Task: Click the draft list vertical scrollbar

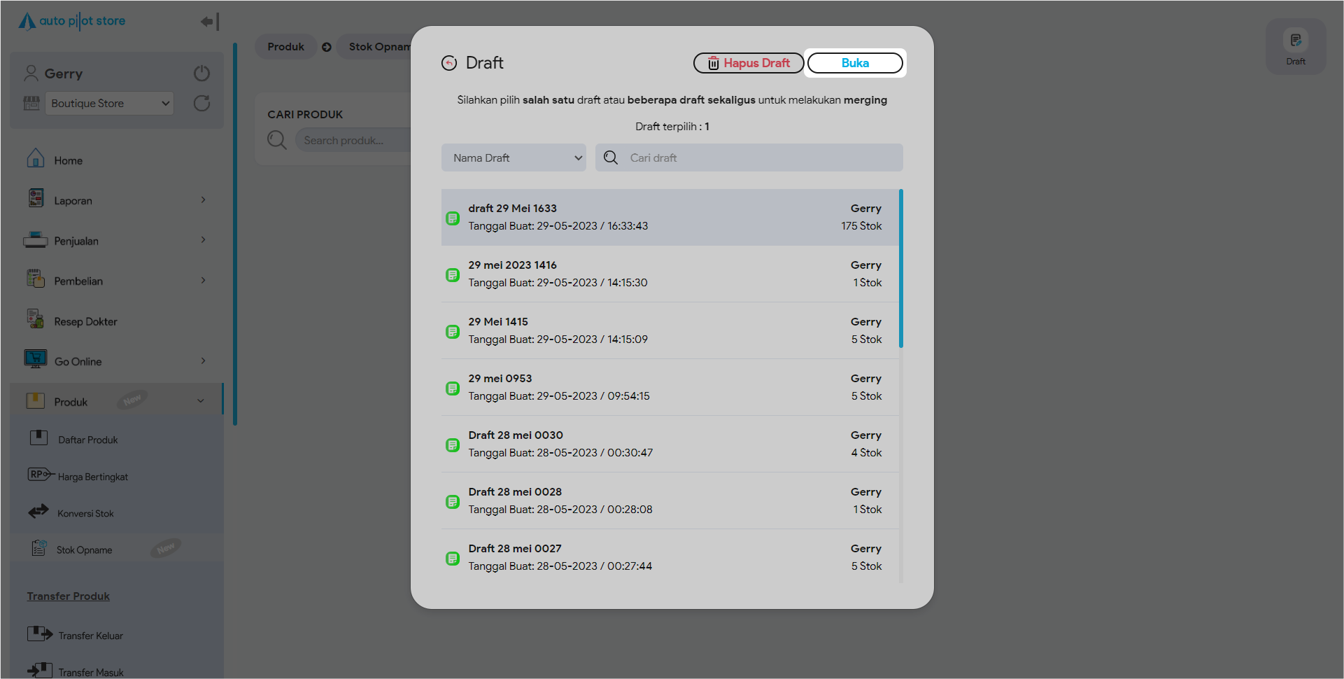Action: tap(900, 269)
